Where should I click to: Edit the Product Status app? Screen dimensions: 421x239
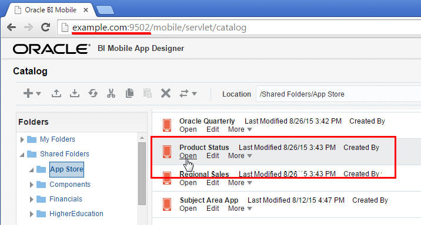213,156
